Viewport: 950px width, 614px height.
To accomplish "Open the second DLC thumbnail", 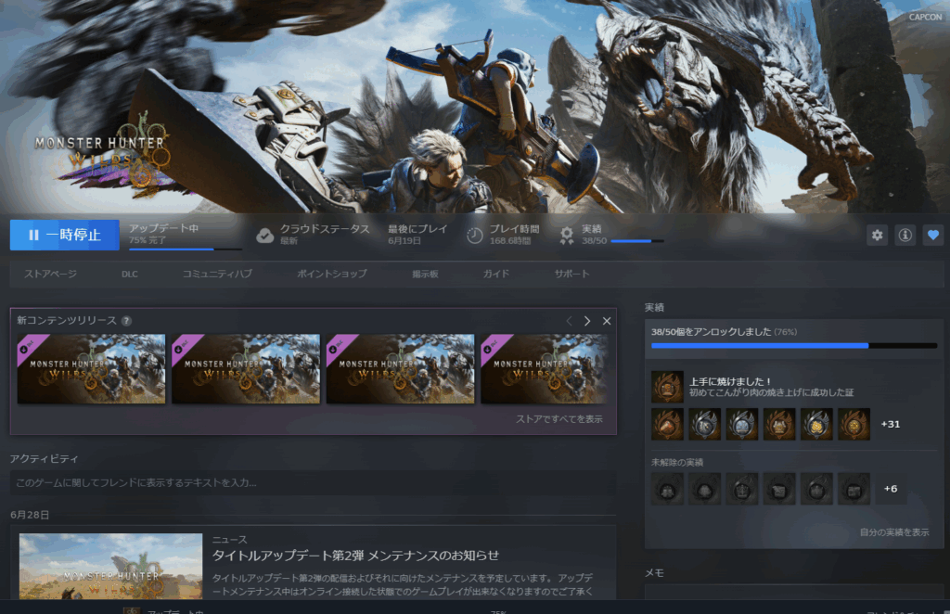I will click(246, 369).
